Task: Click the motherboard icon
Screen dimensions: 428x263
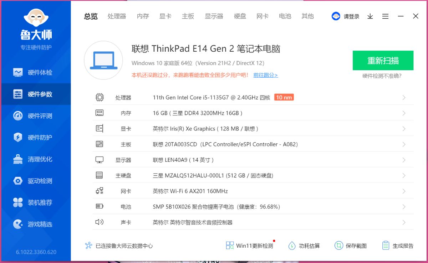Action: [100, 144]
